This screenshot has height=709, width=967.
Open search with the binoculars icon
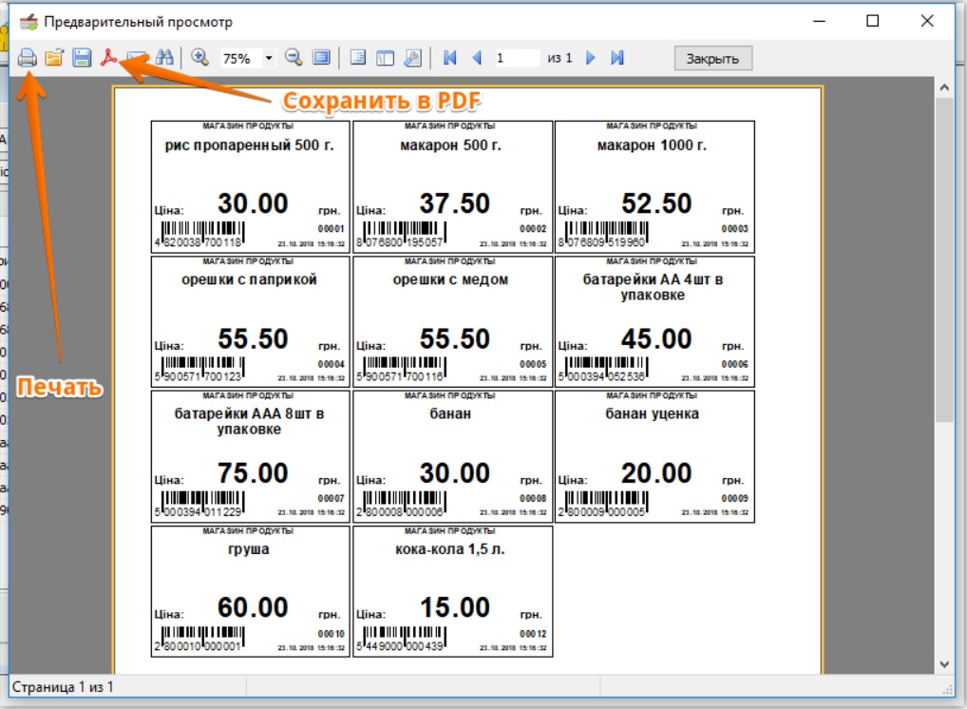tap(164, 58)
